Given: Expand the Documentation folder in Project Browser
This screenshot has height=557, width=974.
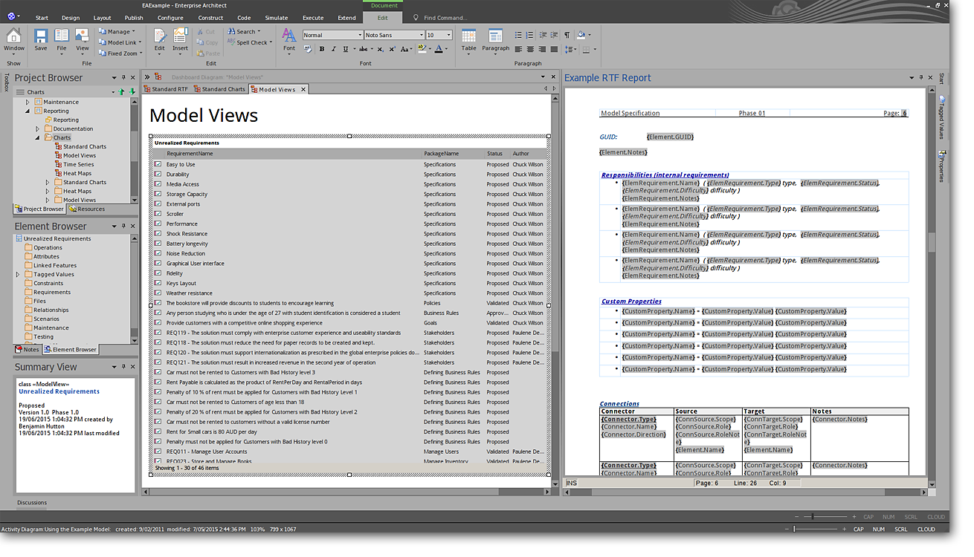Looking at the screenshot, I should (x=38, y=128).
